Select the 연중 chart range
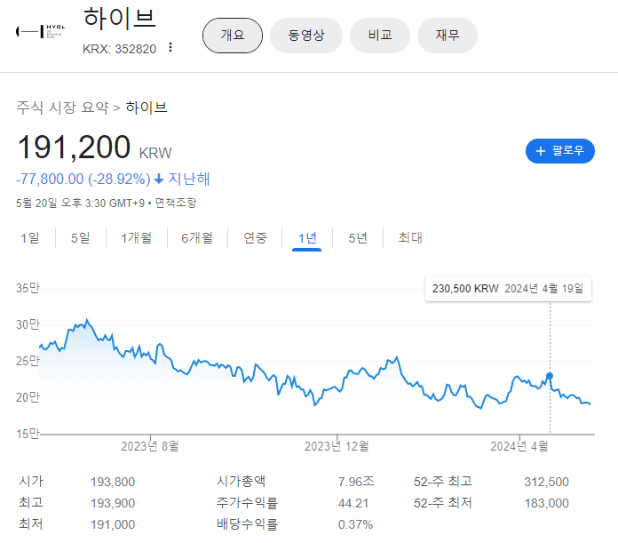Screen dimensions: 618x543 (x=255, y=238)
